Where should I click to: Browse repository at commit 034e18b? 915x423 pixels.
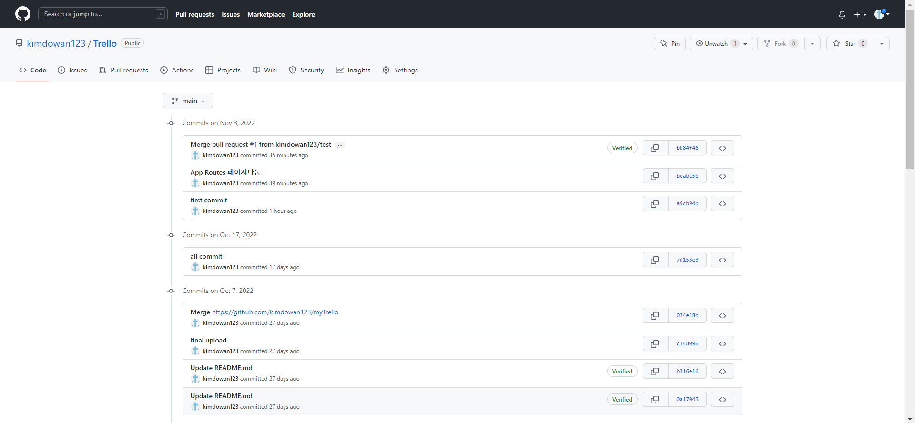point(722,316)
